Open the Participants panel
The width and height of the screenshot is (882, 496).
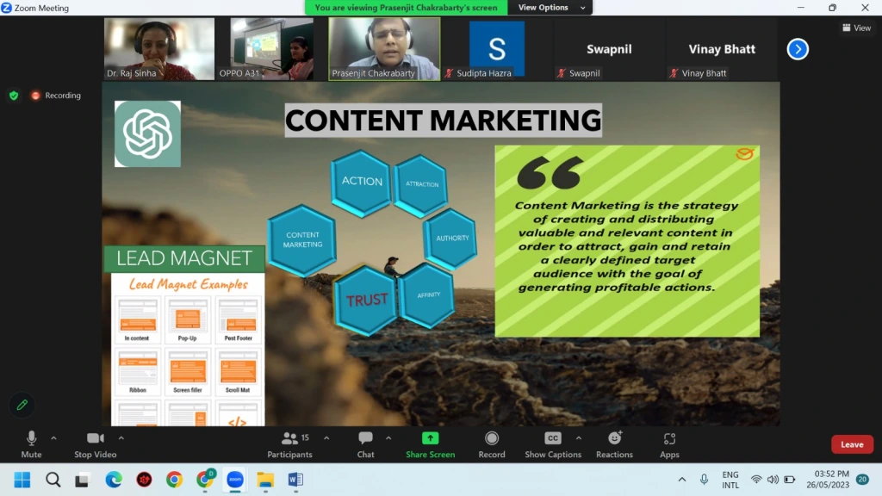pos(289,443)
